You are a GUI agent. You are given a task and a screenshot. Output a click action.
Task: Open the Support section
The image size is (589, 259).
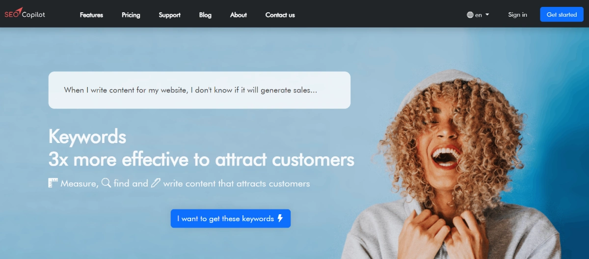[170, 15]
